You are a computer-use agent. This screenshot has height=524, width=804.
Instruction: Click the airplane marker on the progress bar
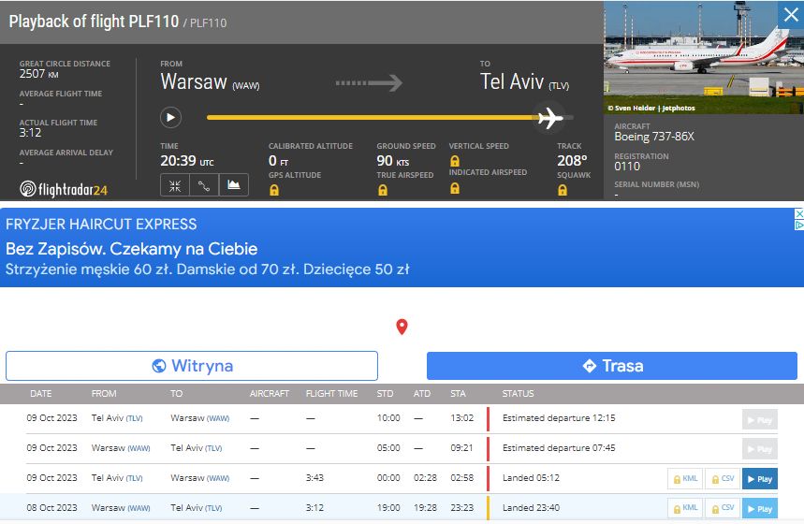click(549, 118)
